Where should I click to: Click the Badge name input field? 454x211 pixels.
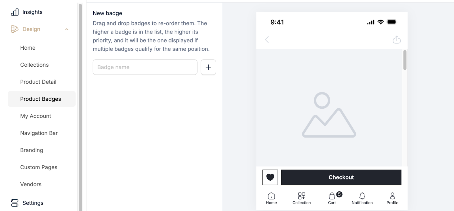[x=145, y=67]
